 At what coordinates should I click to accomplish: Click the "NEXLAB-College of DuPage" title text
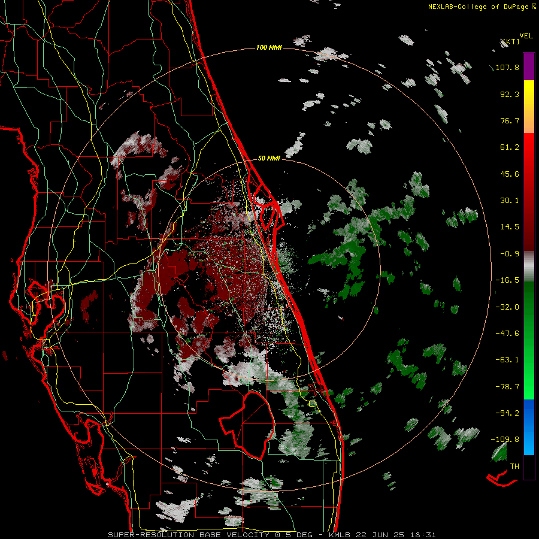(479, 7)
